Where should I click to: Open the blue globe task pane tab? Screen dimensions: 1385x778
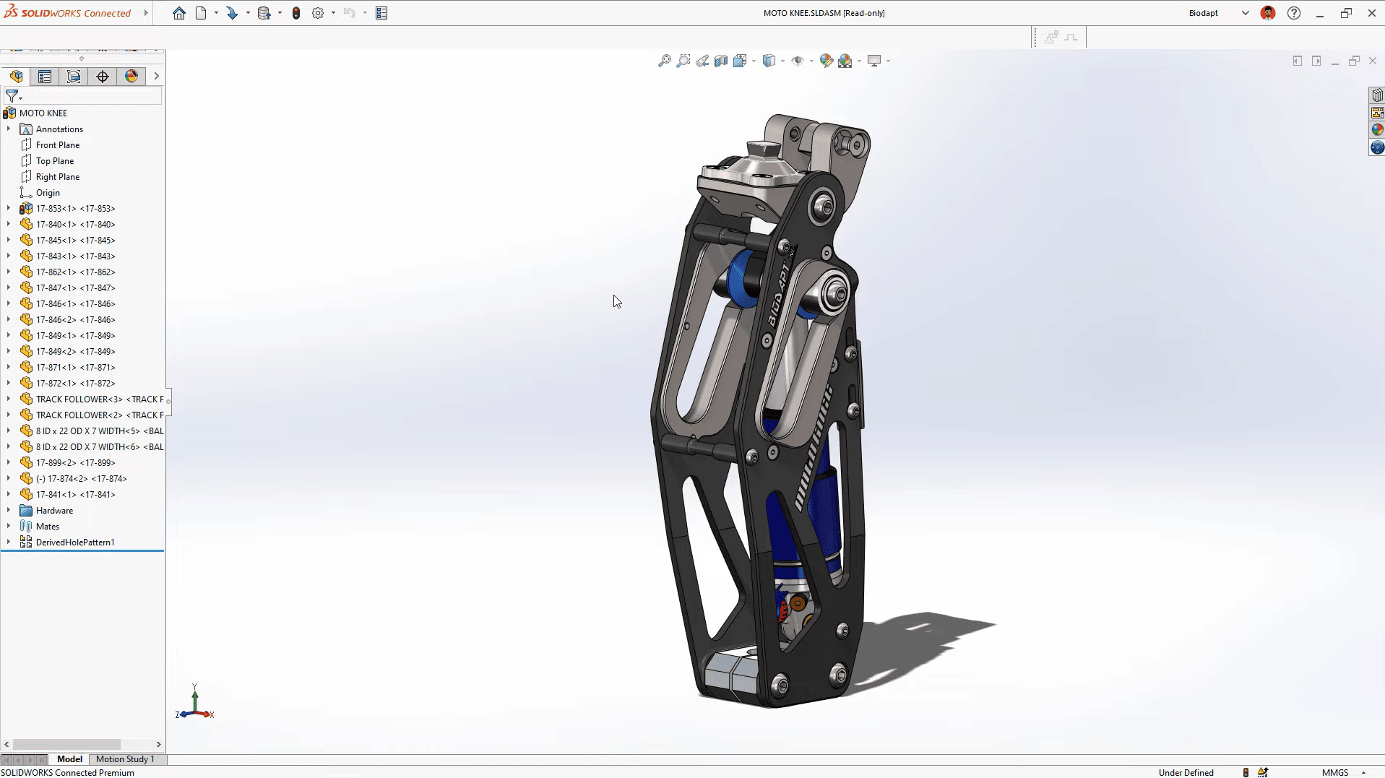point(1377,147)
